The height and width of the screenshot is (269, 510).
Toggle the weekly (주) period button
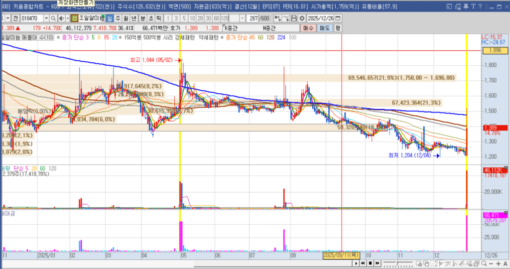point(118,18)
